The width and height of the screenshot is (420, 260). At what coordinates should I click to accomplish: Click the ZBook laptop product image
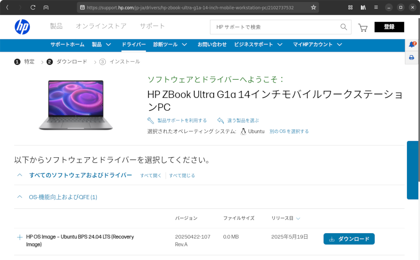[76, 104]
